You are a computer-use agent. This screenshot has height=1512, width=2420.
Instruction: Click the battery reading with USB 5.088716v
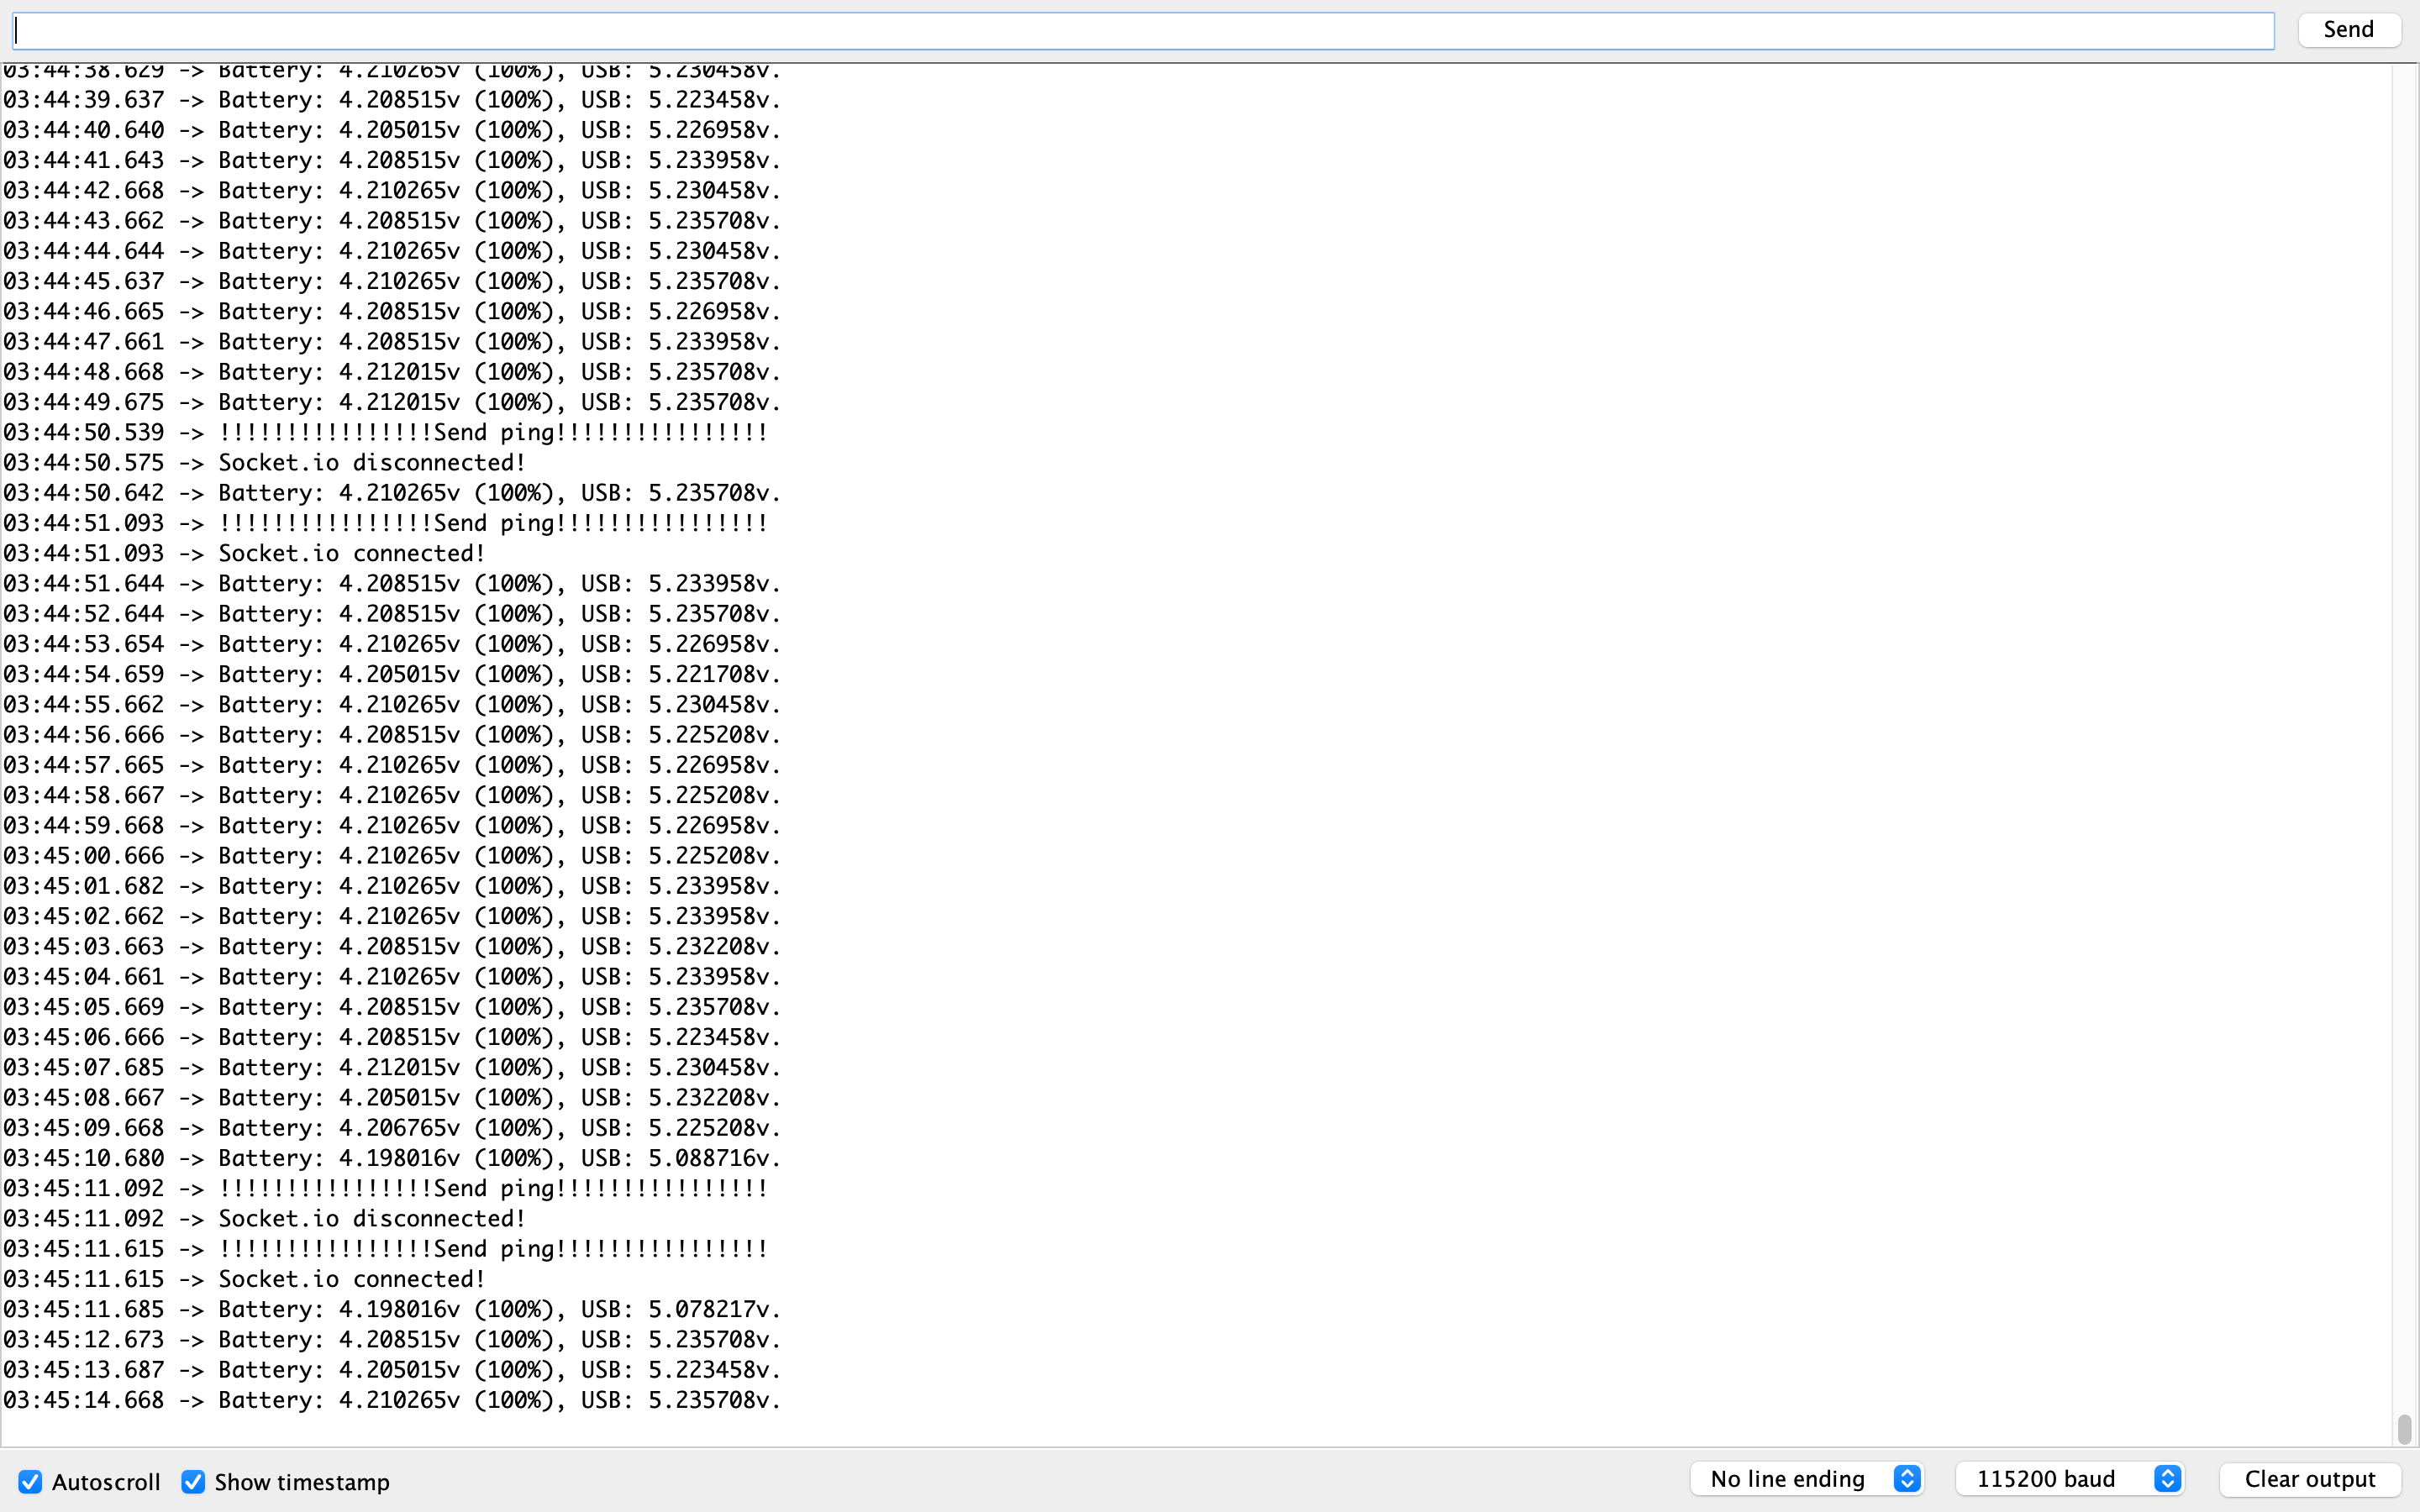391,1158
